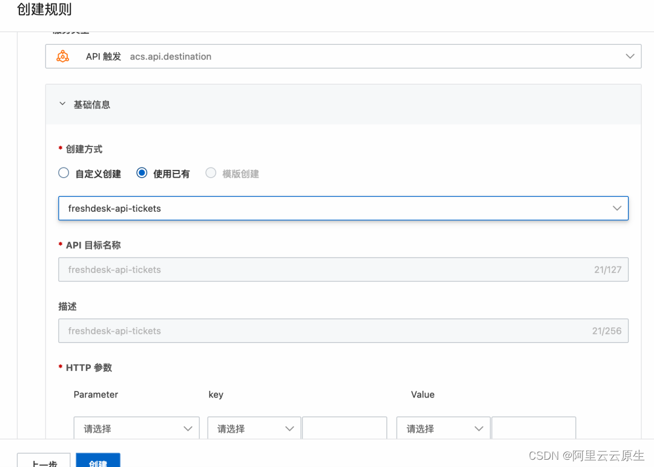Click the 创建规则 page title
654x467 pixels.
pyautogui.click(x=44, y=9)
